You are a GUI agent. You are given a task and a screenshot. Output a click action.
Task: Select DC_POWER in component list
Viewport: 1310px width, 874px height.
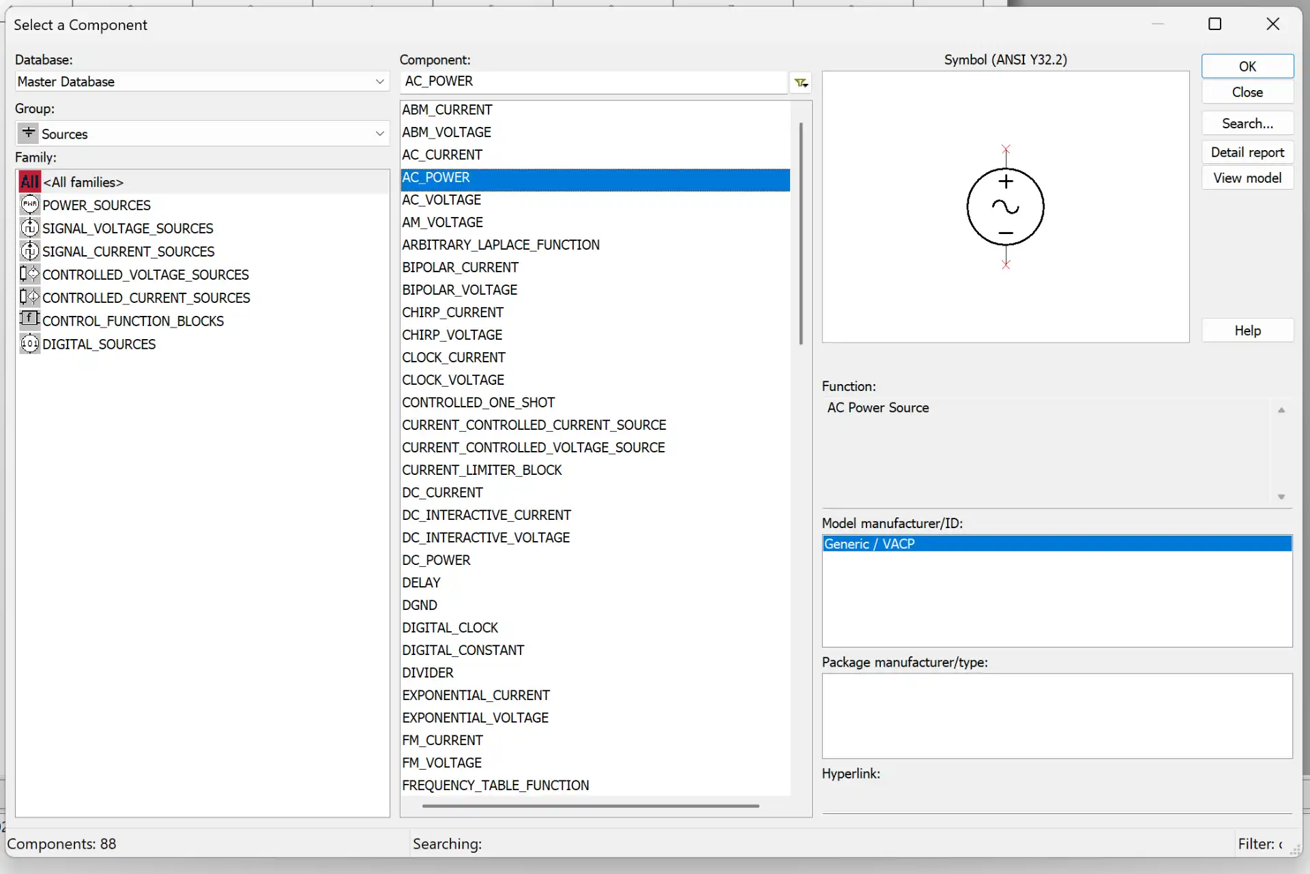(436, 560)
